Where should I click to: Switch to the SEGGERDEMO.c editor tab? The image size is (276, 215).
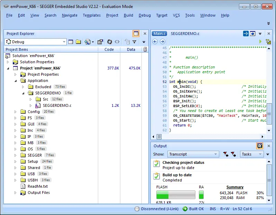pos(185,34)
